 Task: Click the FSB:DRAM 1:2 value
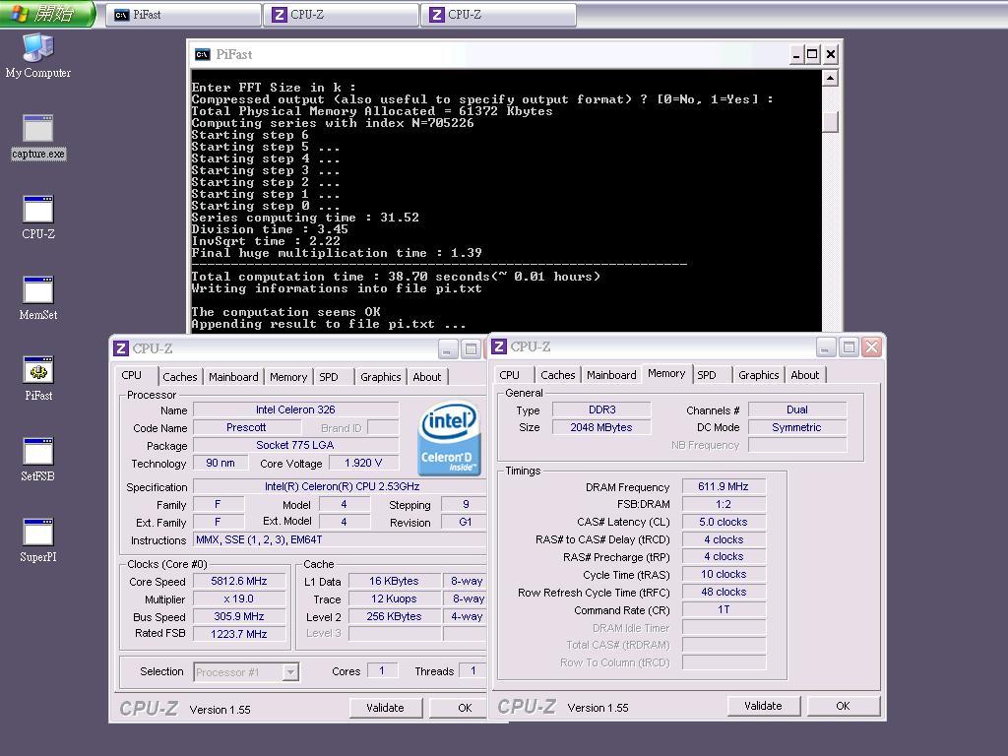(x=724, y=504)
